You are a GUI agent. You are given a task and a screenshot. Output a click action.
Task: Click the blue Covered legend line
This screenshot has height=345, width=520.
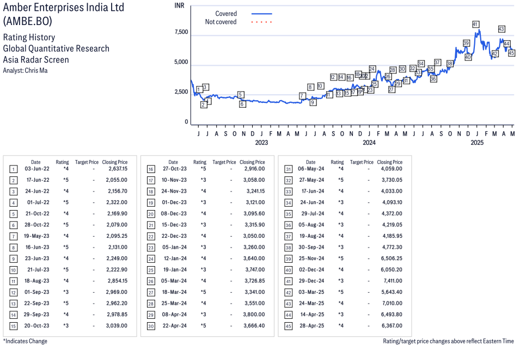(262, 14)
